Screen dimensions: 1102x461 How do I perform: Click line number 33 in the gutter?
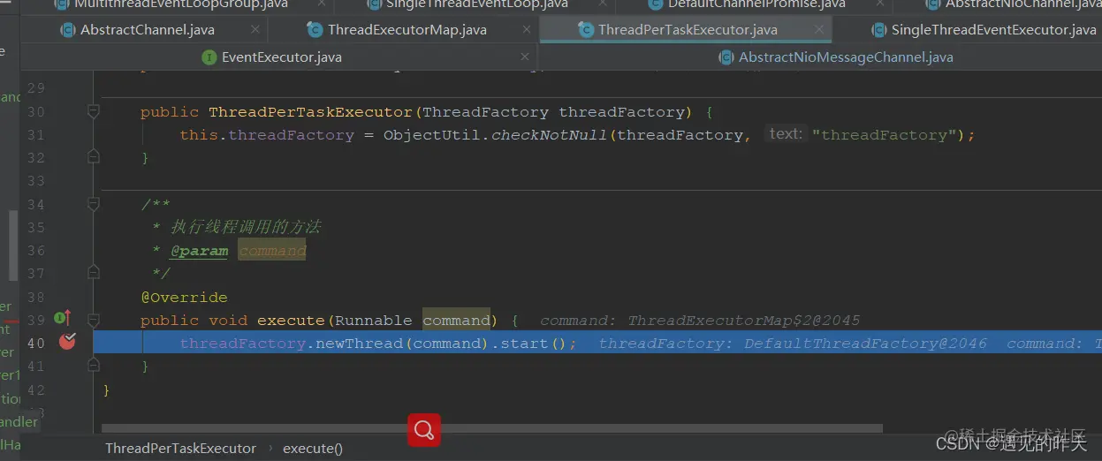click(35, 181)
